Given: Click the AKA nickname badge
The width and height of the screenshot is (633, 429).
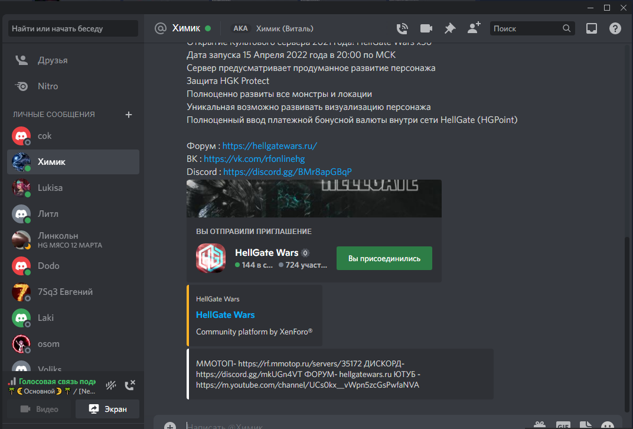Looking at the screenshot, I should 240,28.
